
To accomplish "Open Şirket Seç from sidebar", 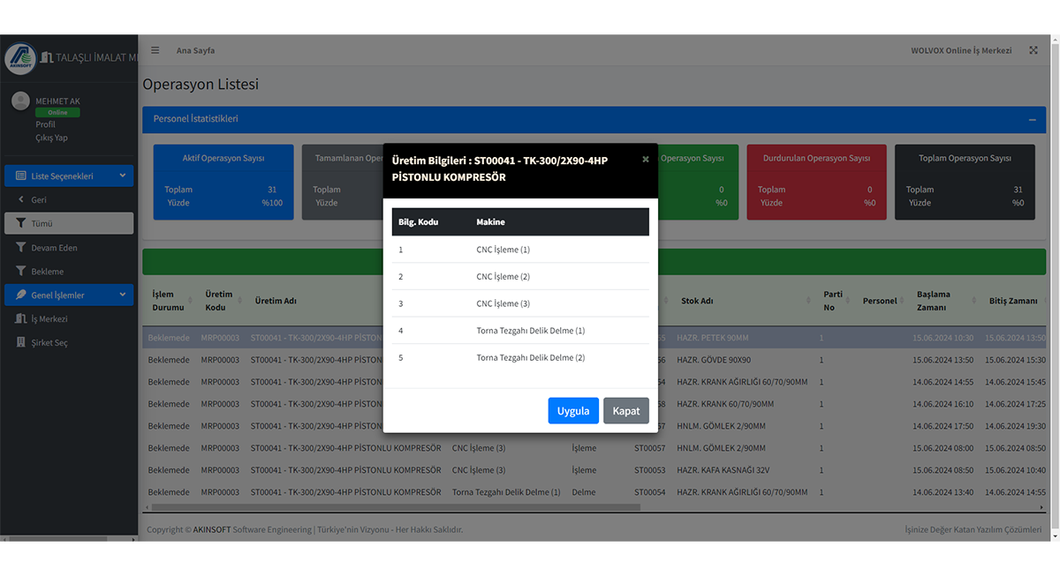I will 49,342.
